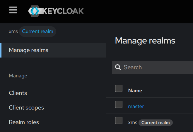Click the Keycloak logo

pos(56,11)
